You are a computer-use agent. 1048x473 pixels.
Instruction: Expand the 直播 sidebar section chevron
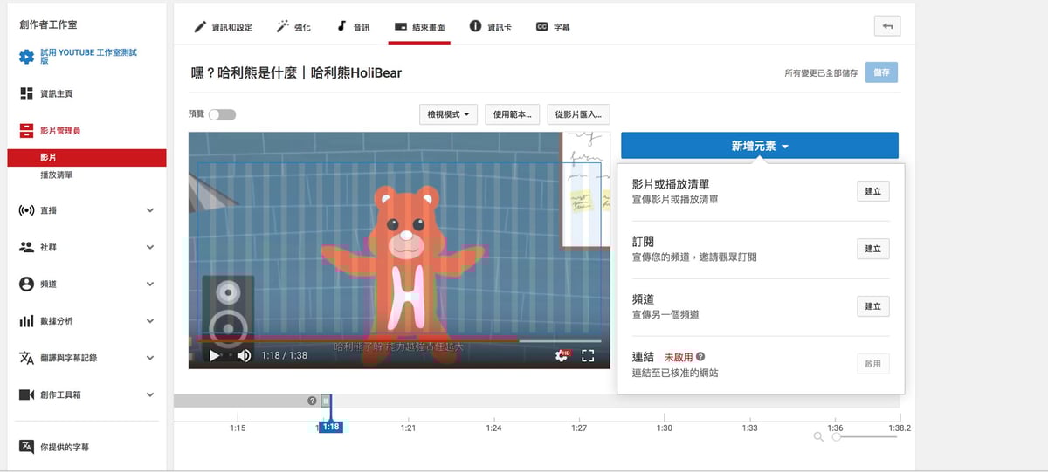(x=150, y=210)
